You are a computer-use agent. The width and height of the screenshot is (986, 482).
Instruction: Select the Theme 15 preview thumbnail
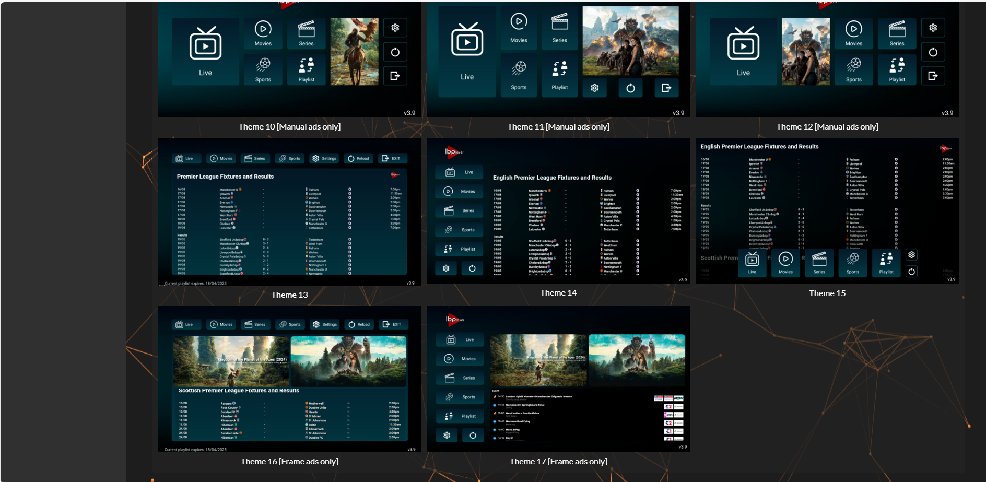pyautogui.click(x=827, y=210)
